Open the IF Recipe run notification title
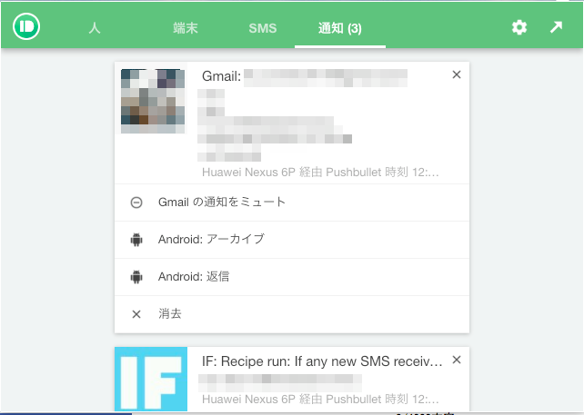584x415 pixels. pyautogui.click(x=322, y=361)
